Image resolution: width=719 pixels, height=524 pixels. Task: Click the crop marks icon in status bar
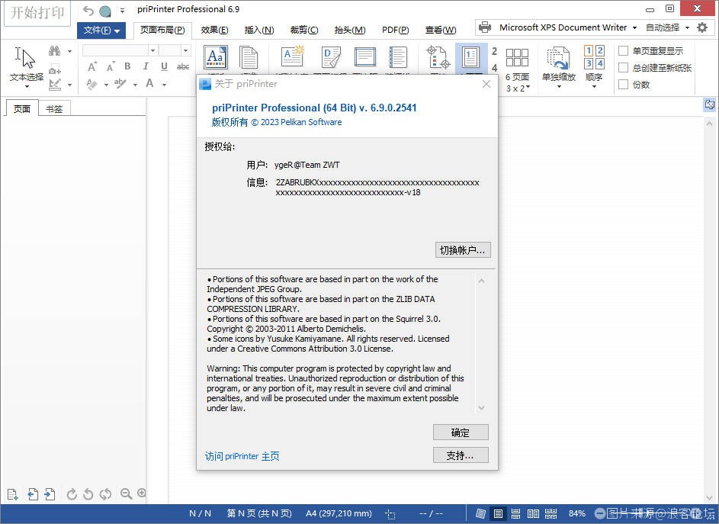point(390,514)
